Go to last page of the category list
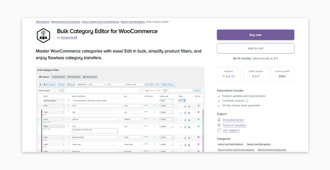The width and height of the screenshot is (330, 170). pyautogui.click(x=159, y=90)
